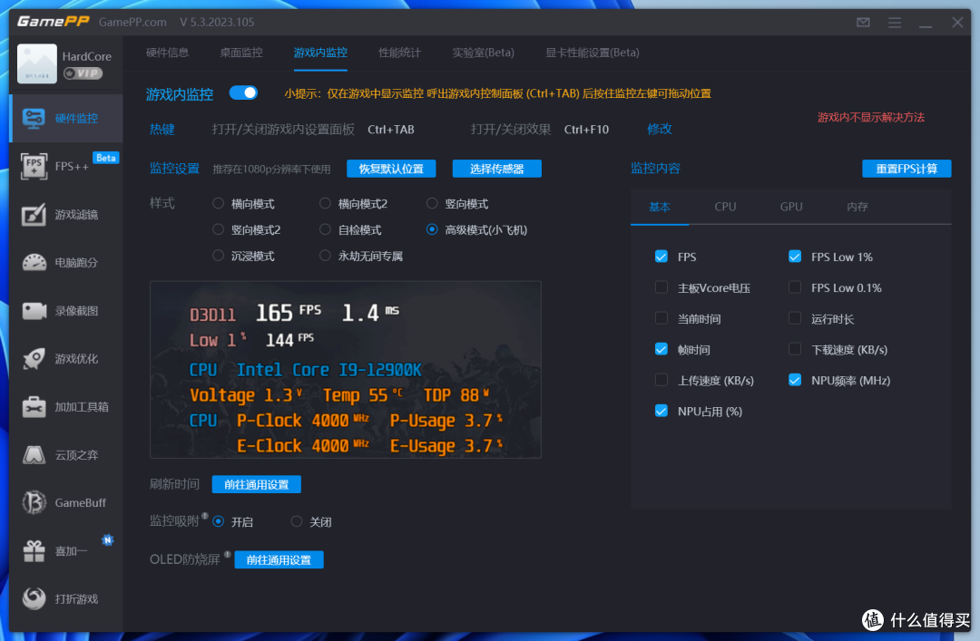
Task: Open the 喜加一 gift icon
Action: [34, 551]
